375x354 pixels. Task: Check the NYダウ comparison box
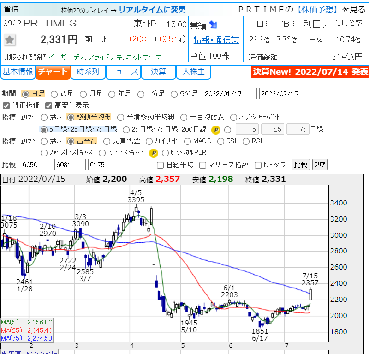(x=258, y=165)
